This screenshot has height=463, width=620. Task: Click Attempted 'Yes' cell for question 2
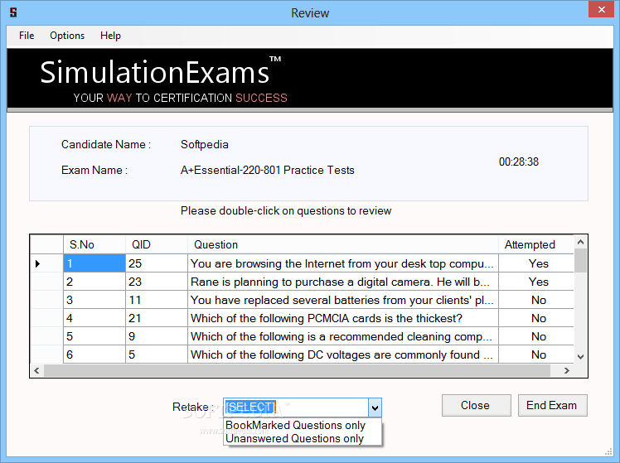point(536,282)
